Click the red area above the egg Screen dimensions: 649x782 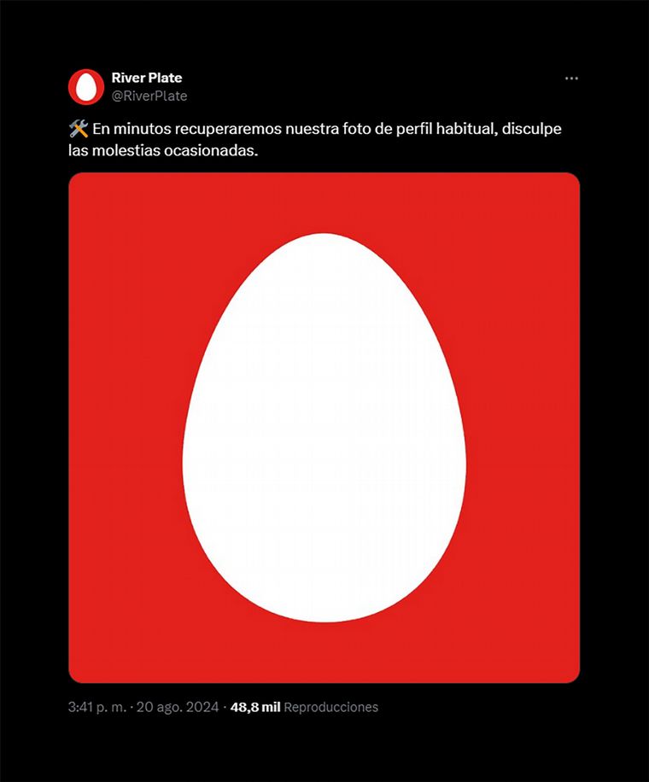pos(324,201)
